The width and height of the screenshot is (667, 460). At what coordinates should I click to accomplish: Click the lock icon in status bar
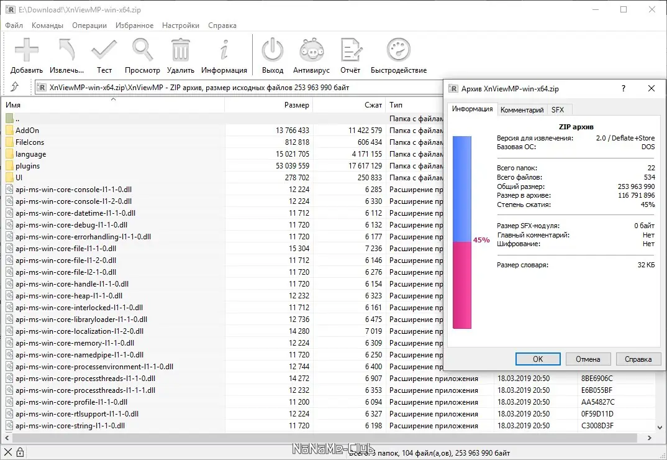click(20, 453)
